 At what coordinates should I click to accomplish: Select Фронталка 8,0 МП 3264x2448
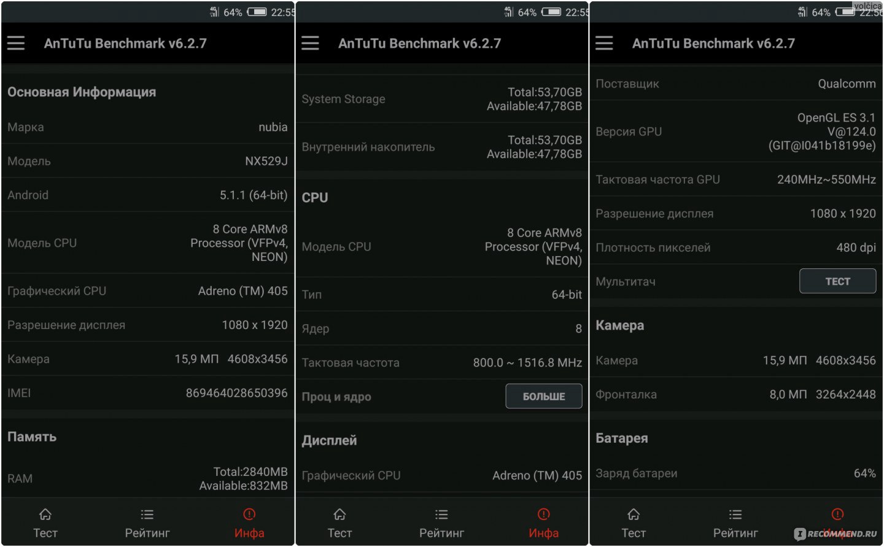click(x=823, y=395)
